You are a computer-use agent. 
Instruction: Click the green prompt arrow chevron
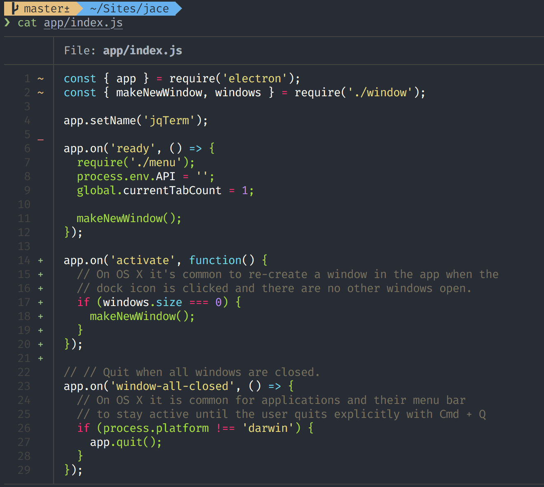tap(7, 23)
